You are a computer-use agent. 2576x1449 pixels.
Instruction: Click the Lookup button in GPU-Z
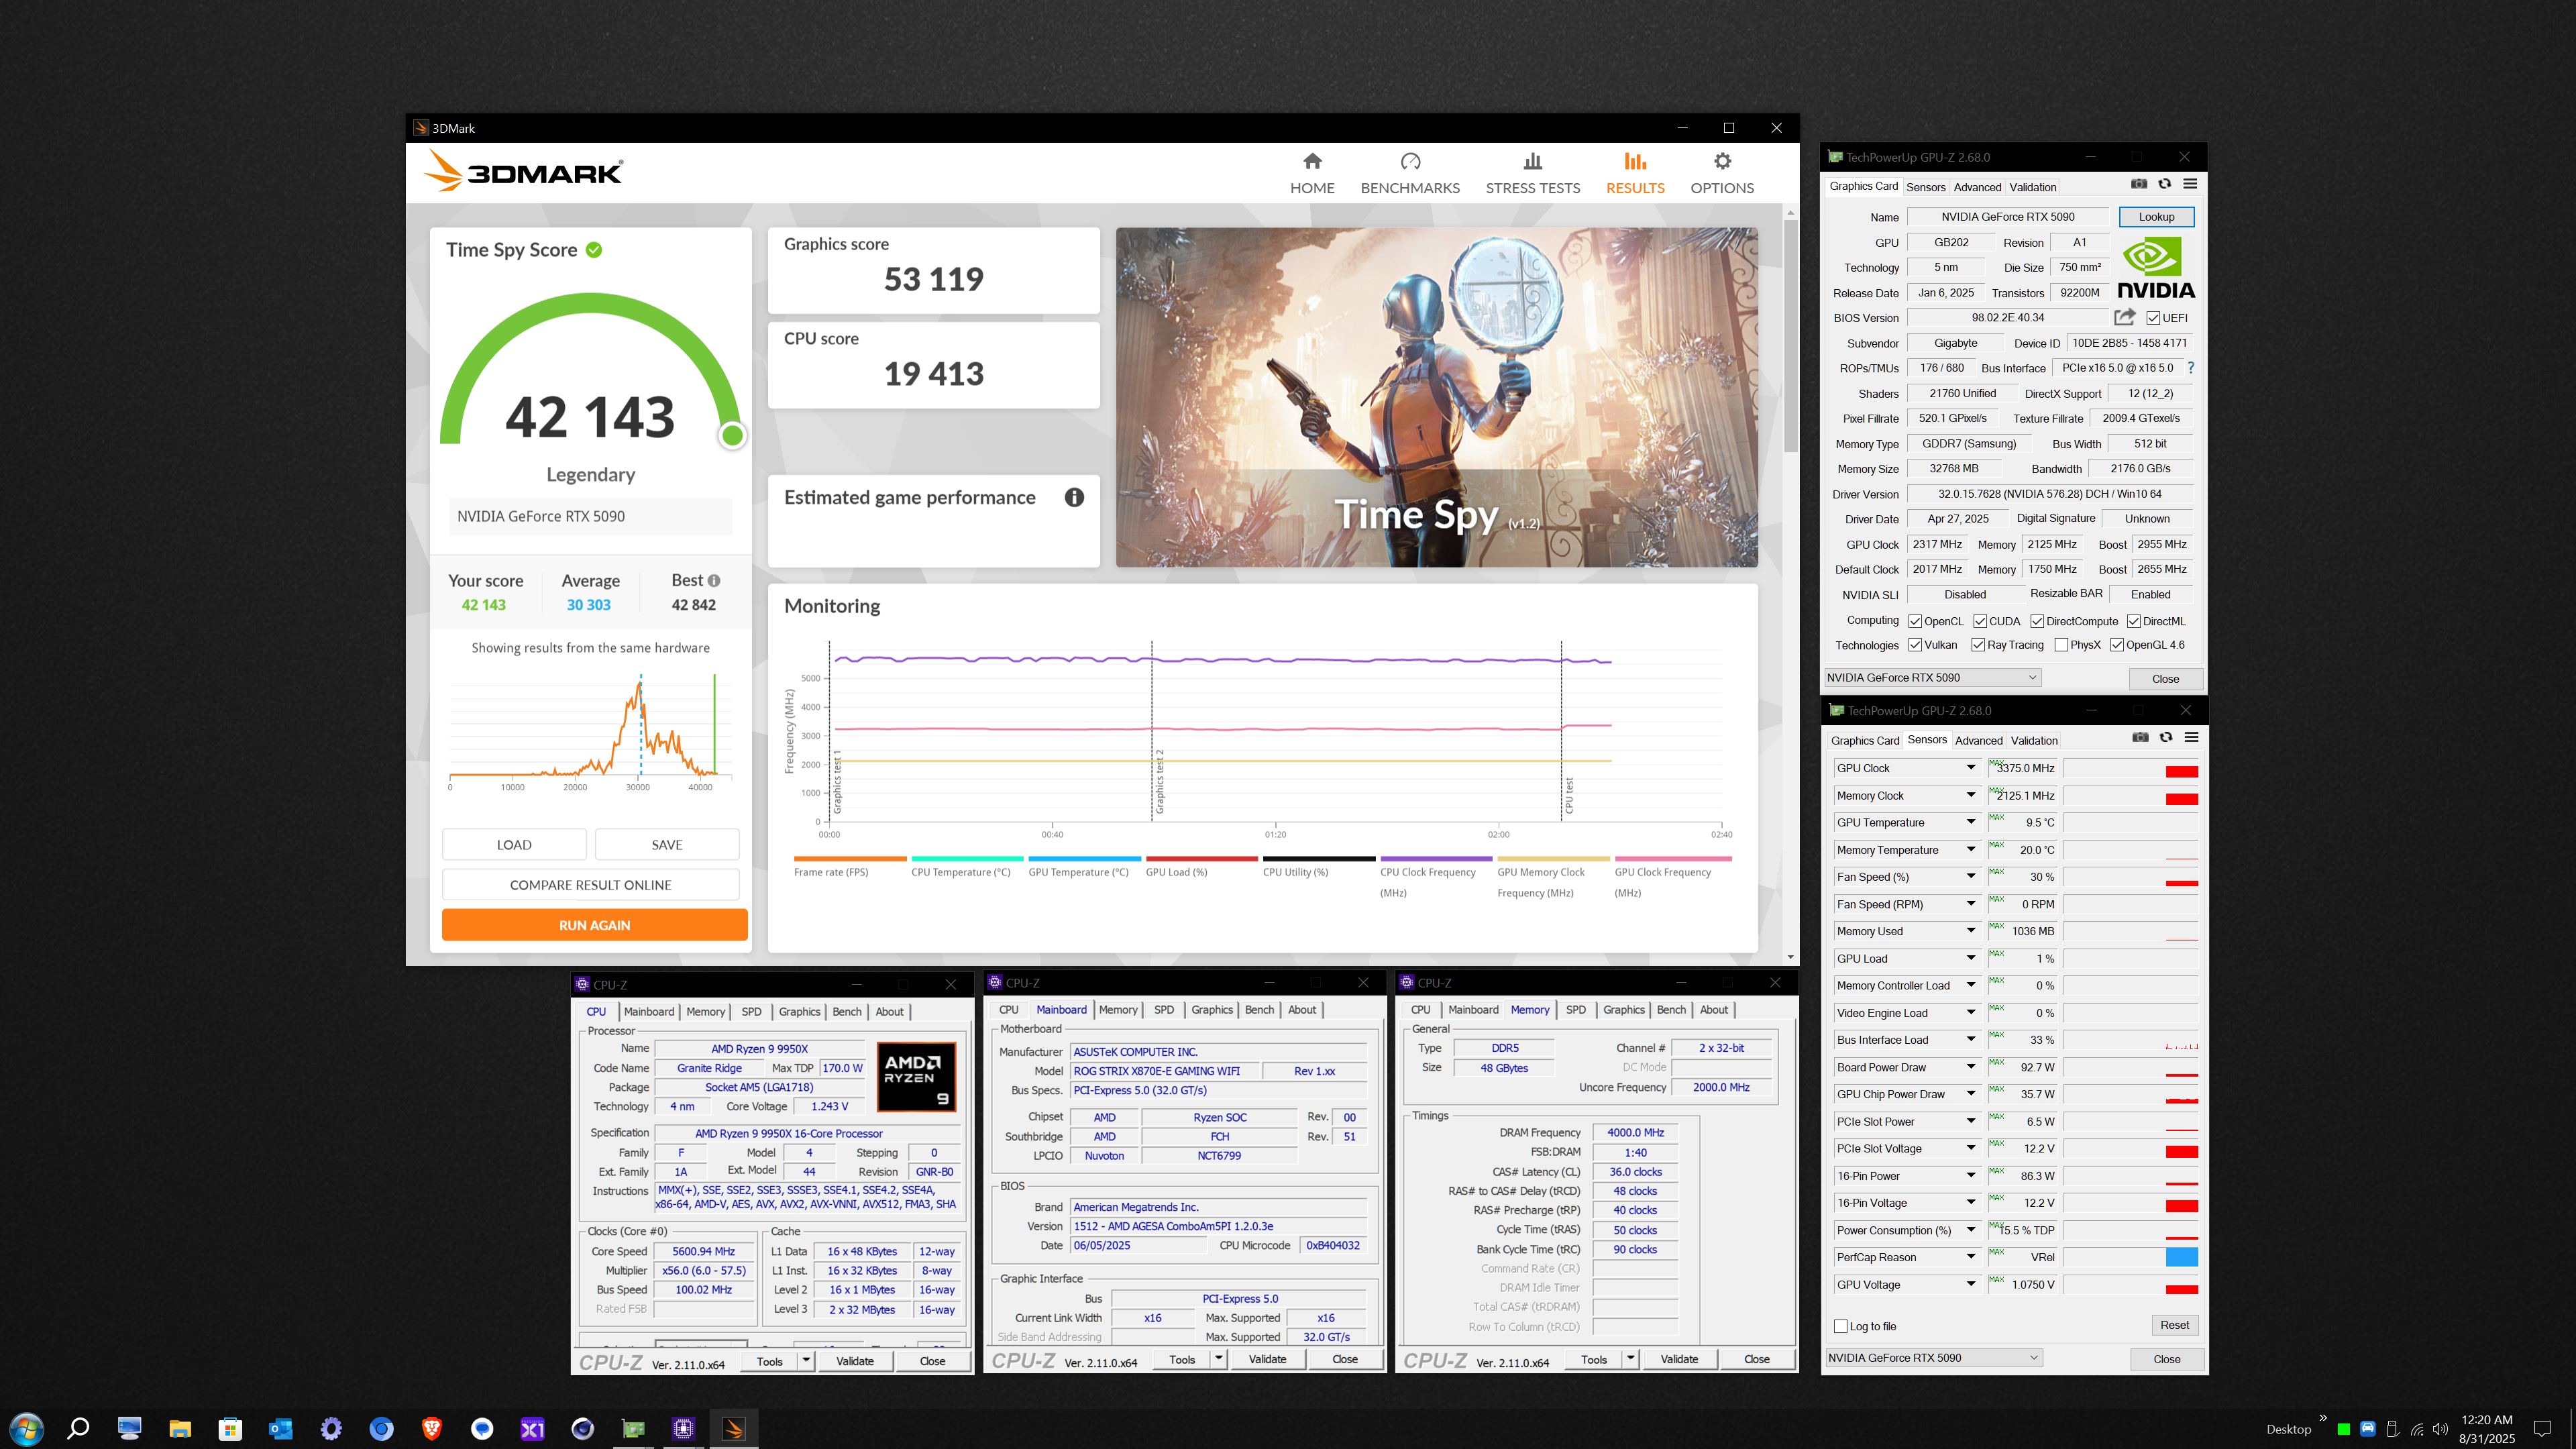click(2156, 216)
